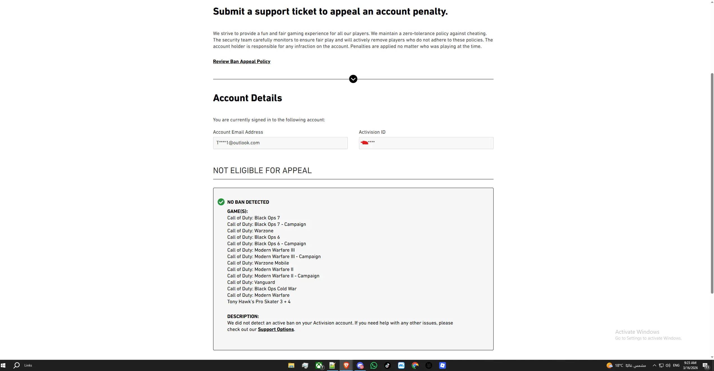Screen dimensions: 714x371
Task: Switch the ENG input language indicator
Action: [676, 365]
